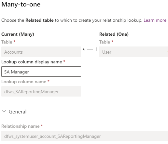
Task: Click the Many-to-one heading
Action: pos(21,5)
